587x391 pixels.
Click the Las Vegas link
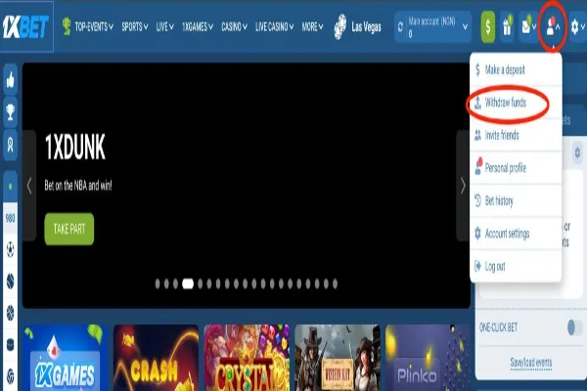pyautogui.click(x=366, y=27)
